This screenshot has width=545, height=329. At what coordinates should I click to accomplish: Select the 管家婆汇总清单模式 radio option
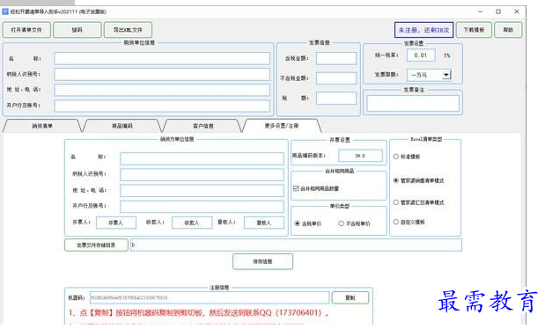point(396,202)
